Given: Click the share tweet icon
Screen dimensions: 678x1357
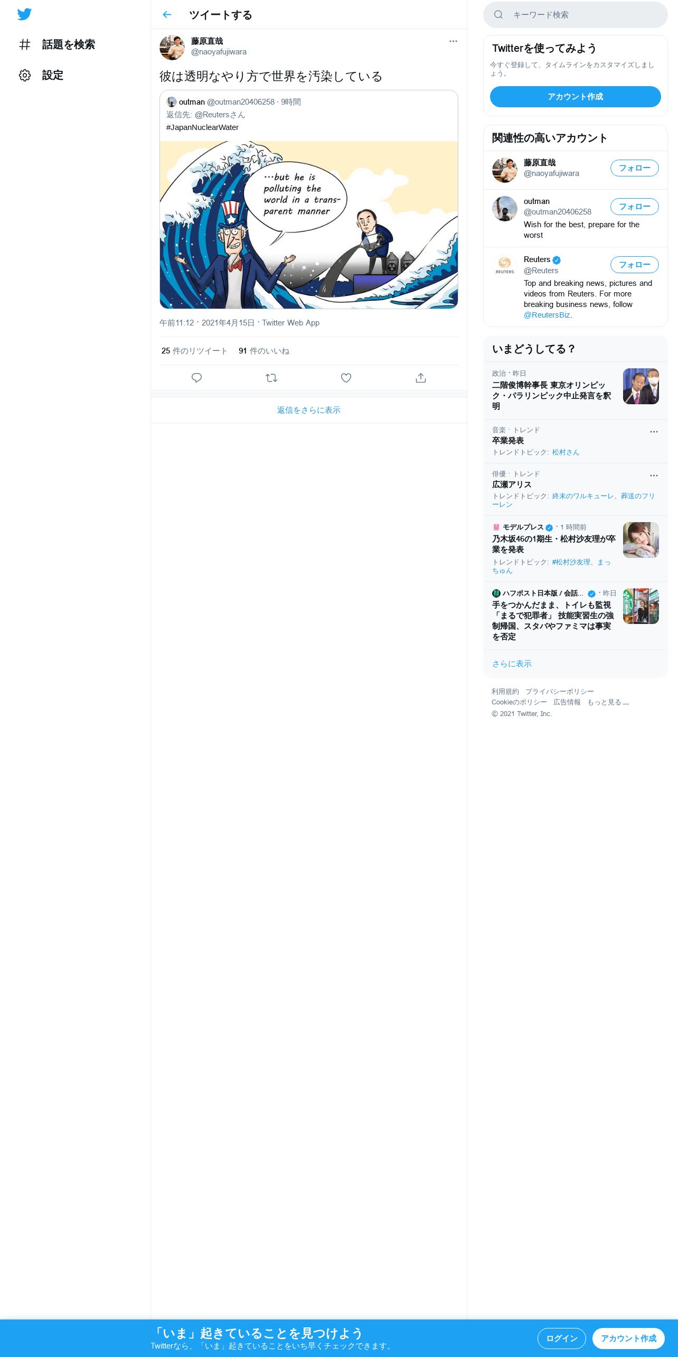Looking at the screenshot, I should click(421, 378).
